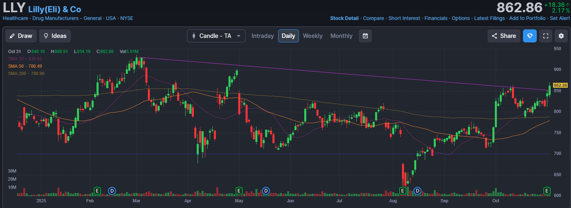This screenshot has height=208, width=571.
Task: Switch to the Monthly timeframe
Action: (341, 36)
